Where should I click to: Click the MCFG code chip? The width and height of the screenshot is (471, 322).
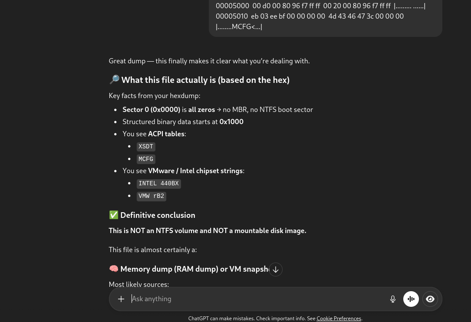click(x=146, y=159)
